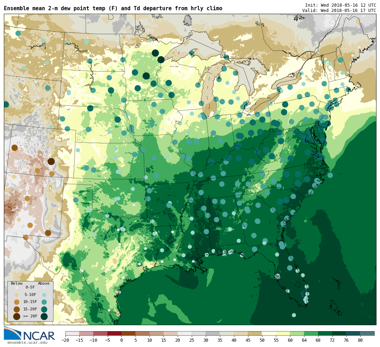The image size is (380, 347).
Task: Click the -20 to -15 colorbar swatch
Action: pos(72,334)
